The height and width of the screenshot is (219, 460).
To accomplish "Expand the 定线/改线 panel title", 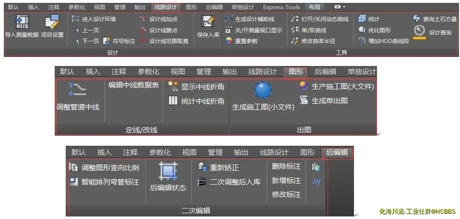I will pyautogui.click(x=142, y=130).
